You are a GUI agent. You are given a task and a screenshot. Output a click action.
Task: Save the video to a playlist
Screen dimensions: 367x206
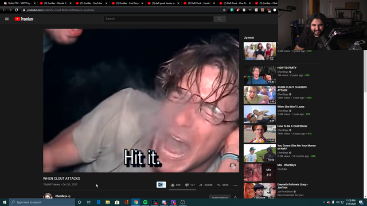click(223, 185)
